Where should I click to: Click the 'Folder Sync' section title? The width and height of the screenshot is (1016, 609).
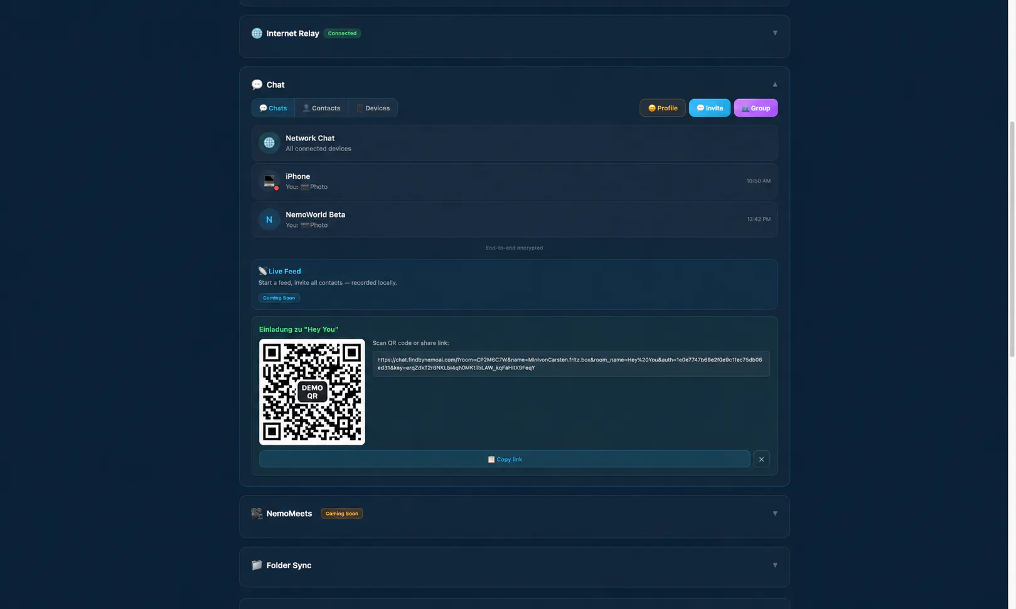(x=289, y=565)
